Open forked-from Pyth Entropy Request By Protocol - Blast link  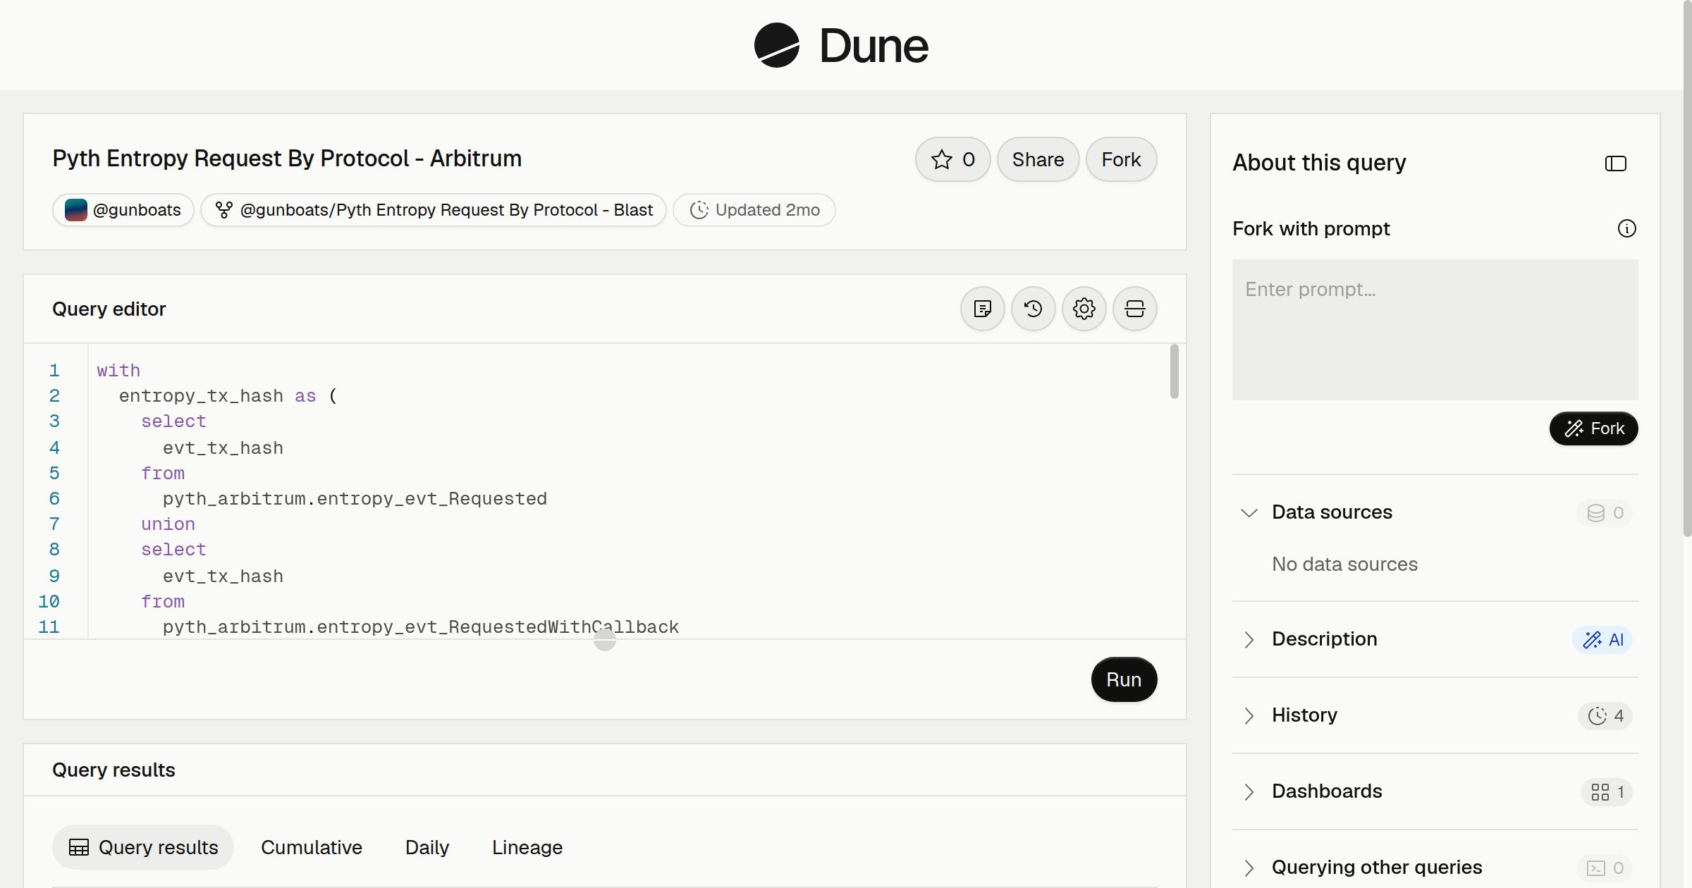[434, 210]
